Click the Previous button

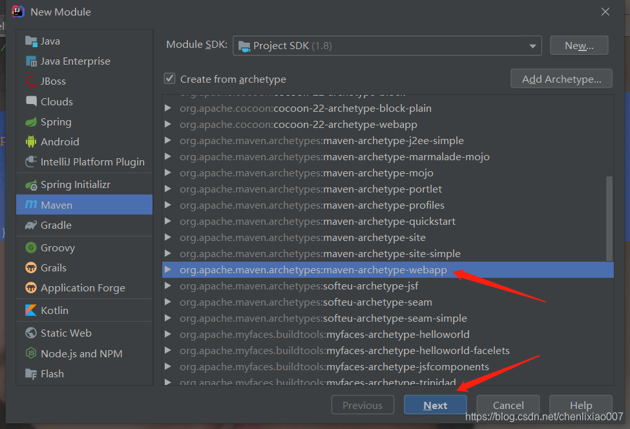[x=362, y=405]
